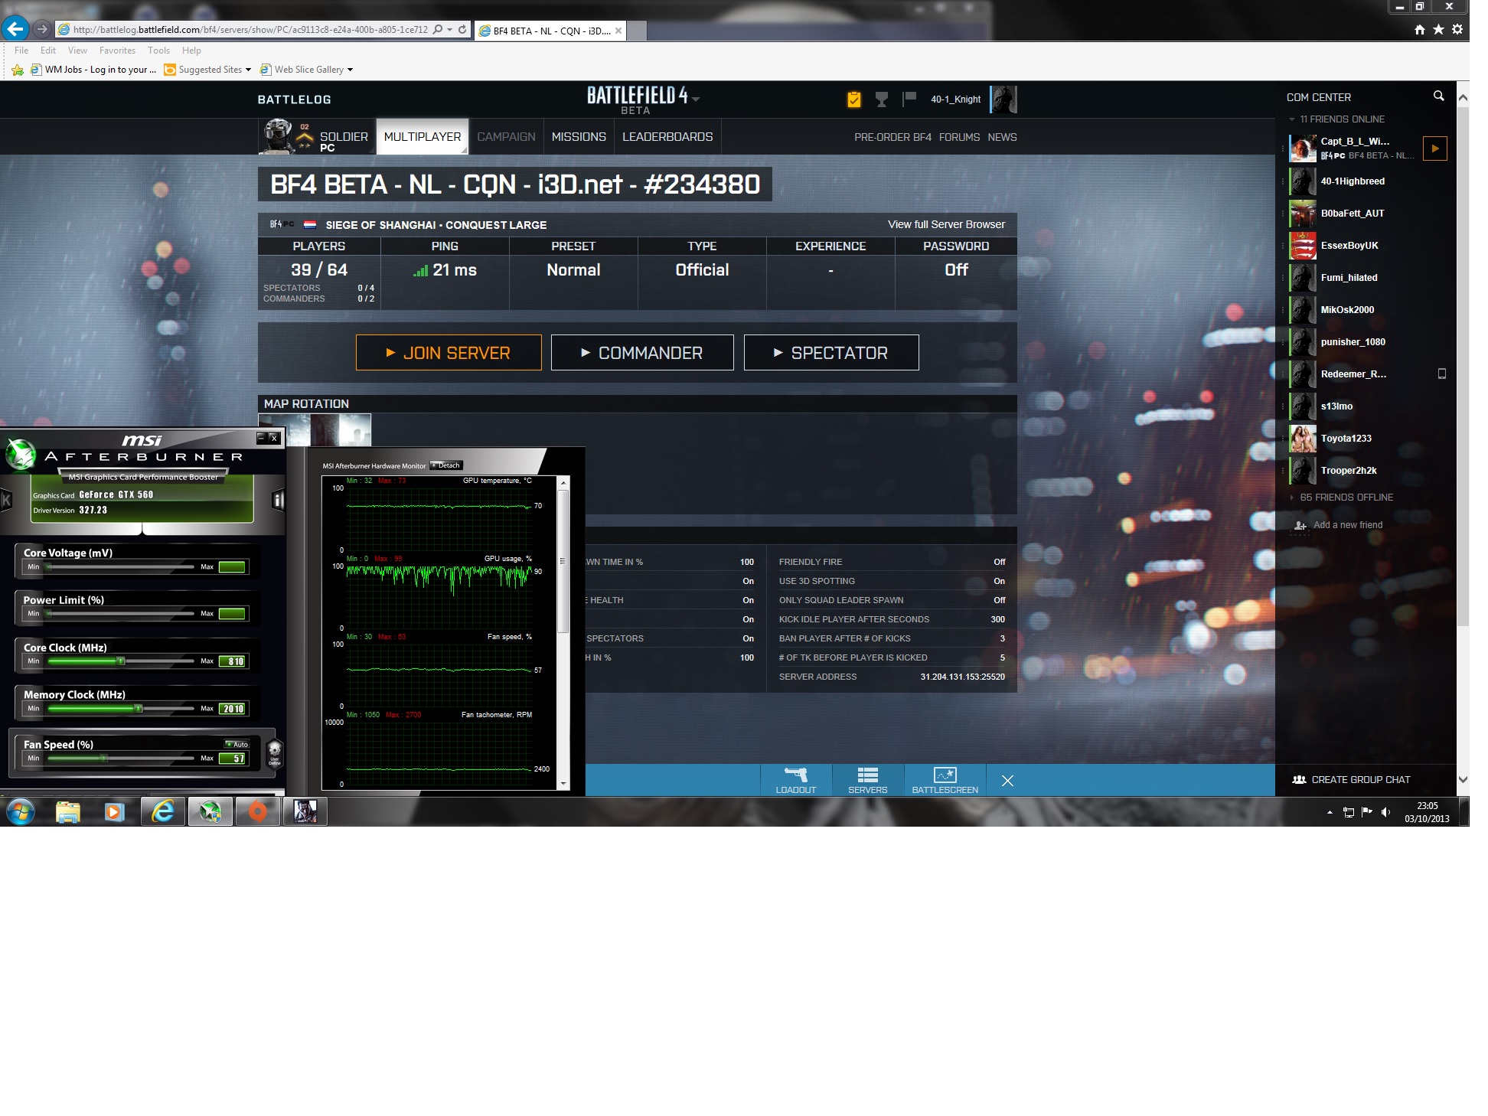Expand the Web Slice Gallery dropdown
Image resolution: width=1488 pixels, height=1116 pixels.
click(350, 70)
